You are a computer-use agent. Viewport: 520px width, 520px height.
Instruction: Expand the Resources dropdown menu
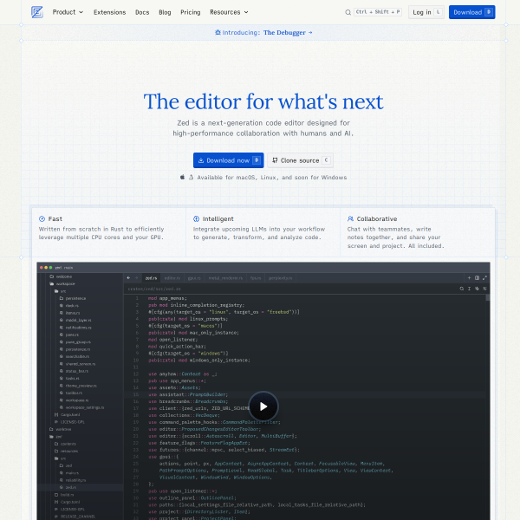229,12
